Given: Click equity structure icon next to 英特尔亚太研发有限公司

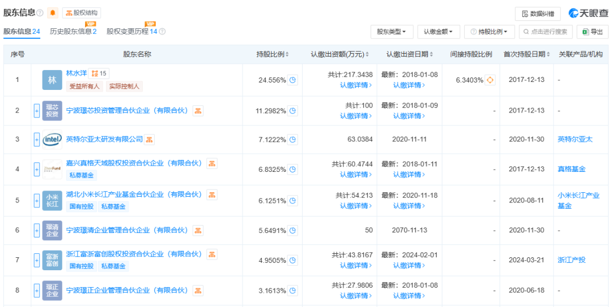Looking at the screenshot, I should (x=149, y=140).
